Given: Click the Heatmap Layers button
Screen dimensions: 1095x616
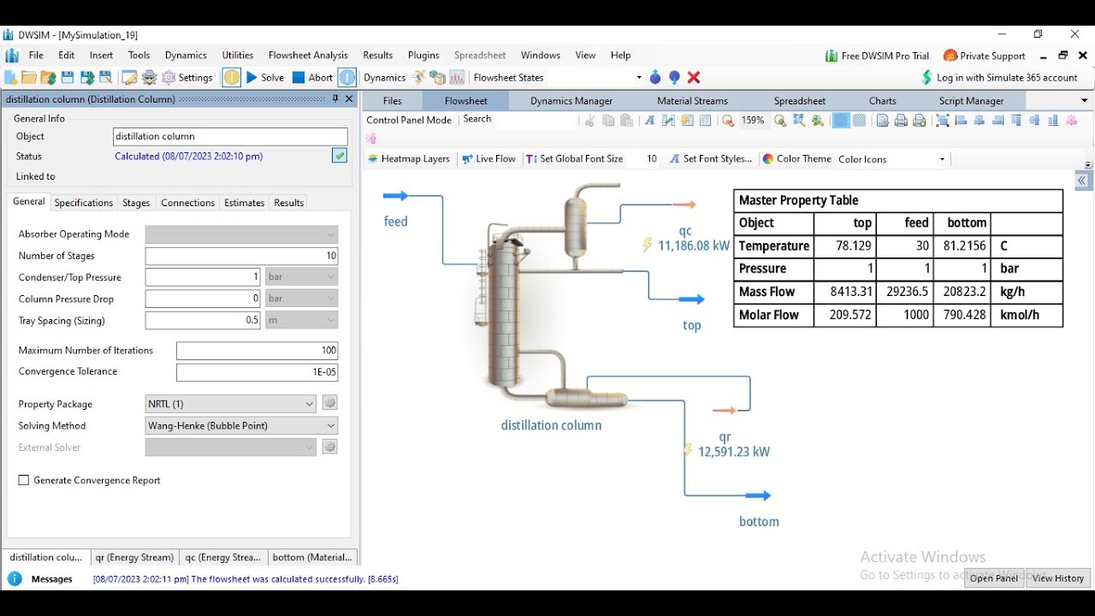Looking at the screenshot, I should coord(409,159).
